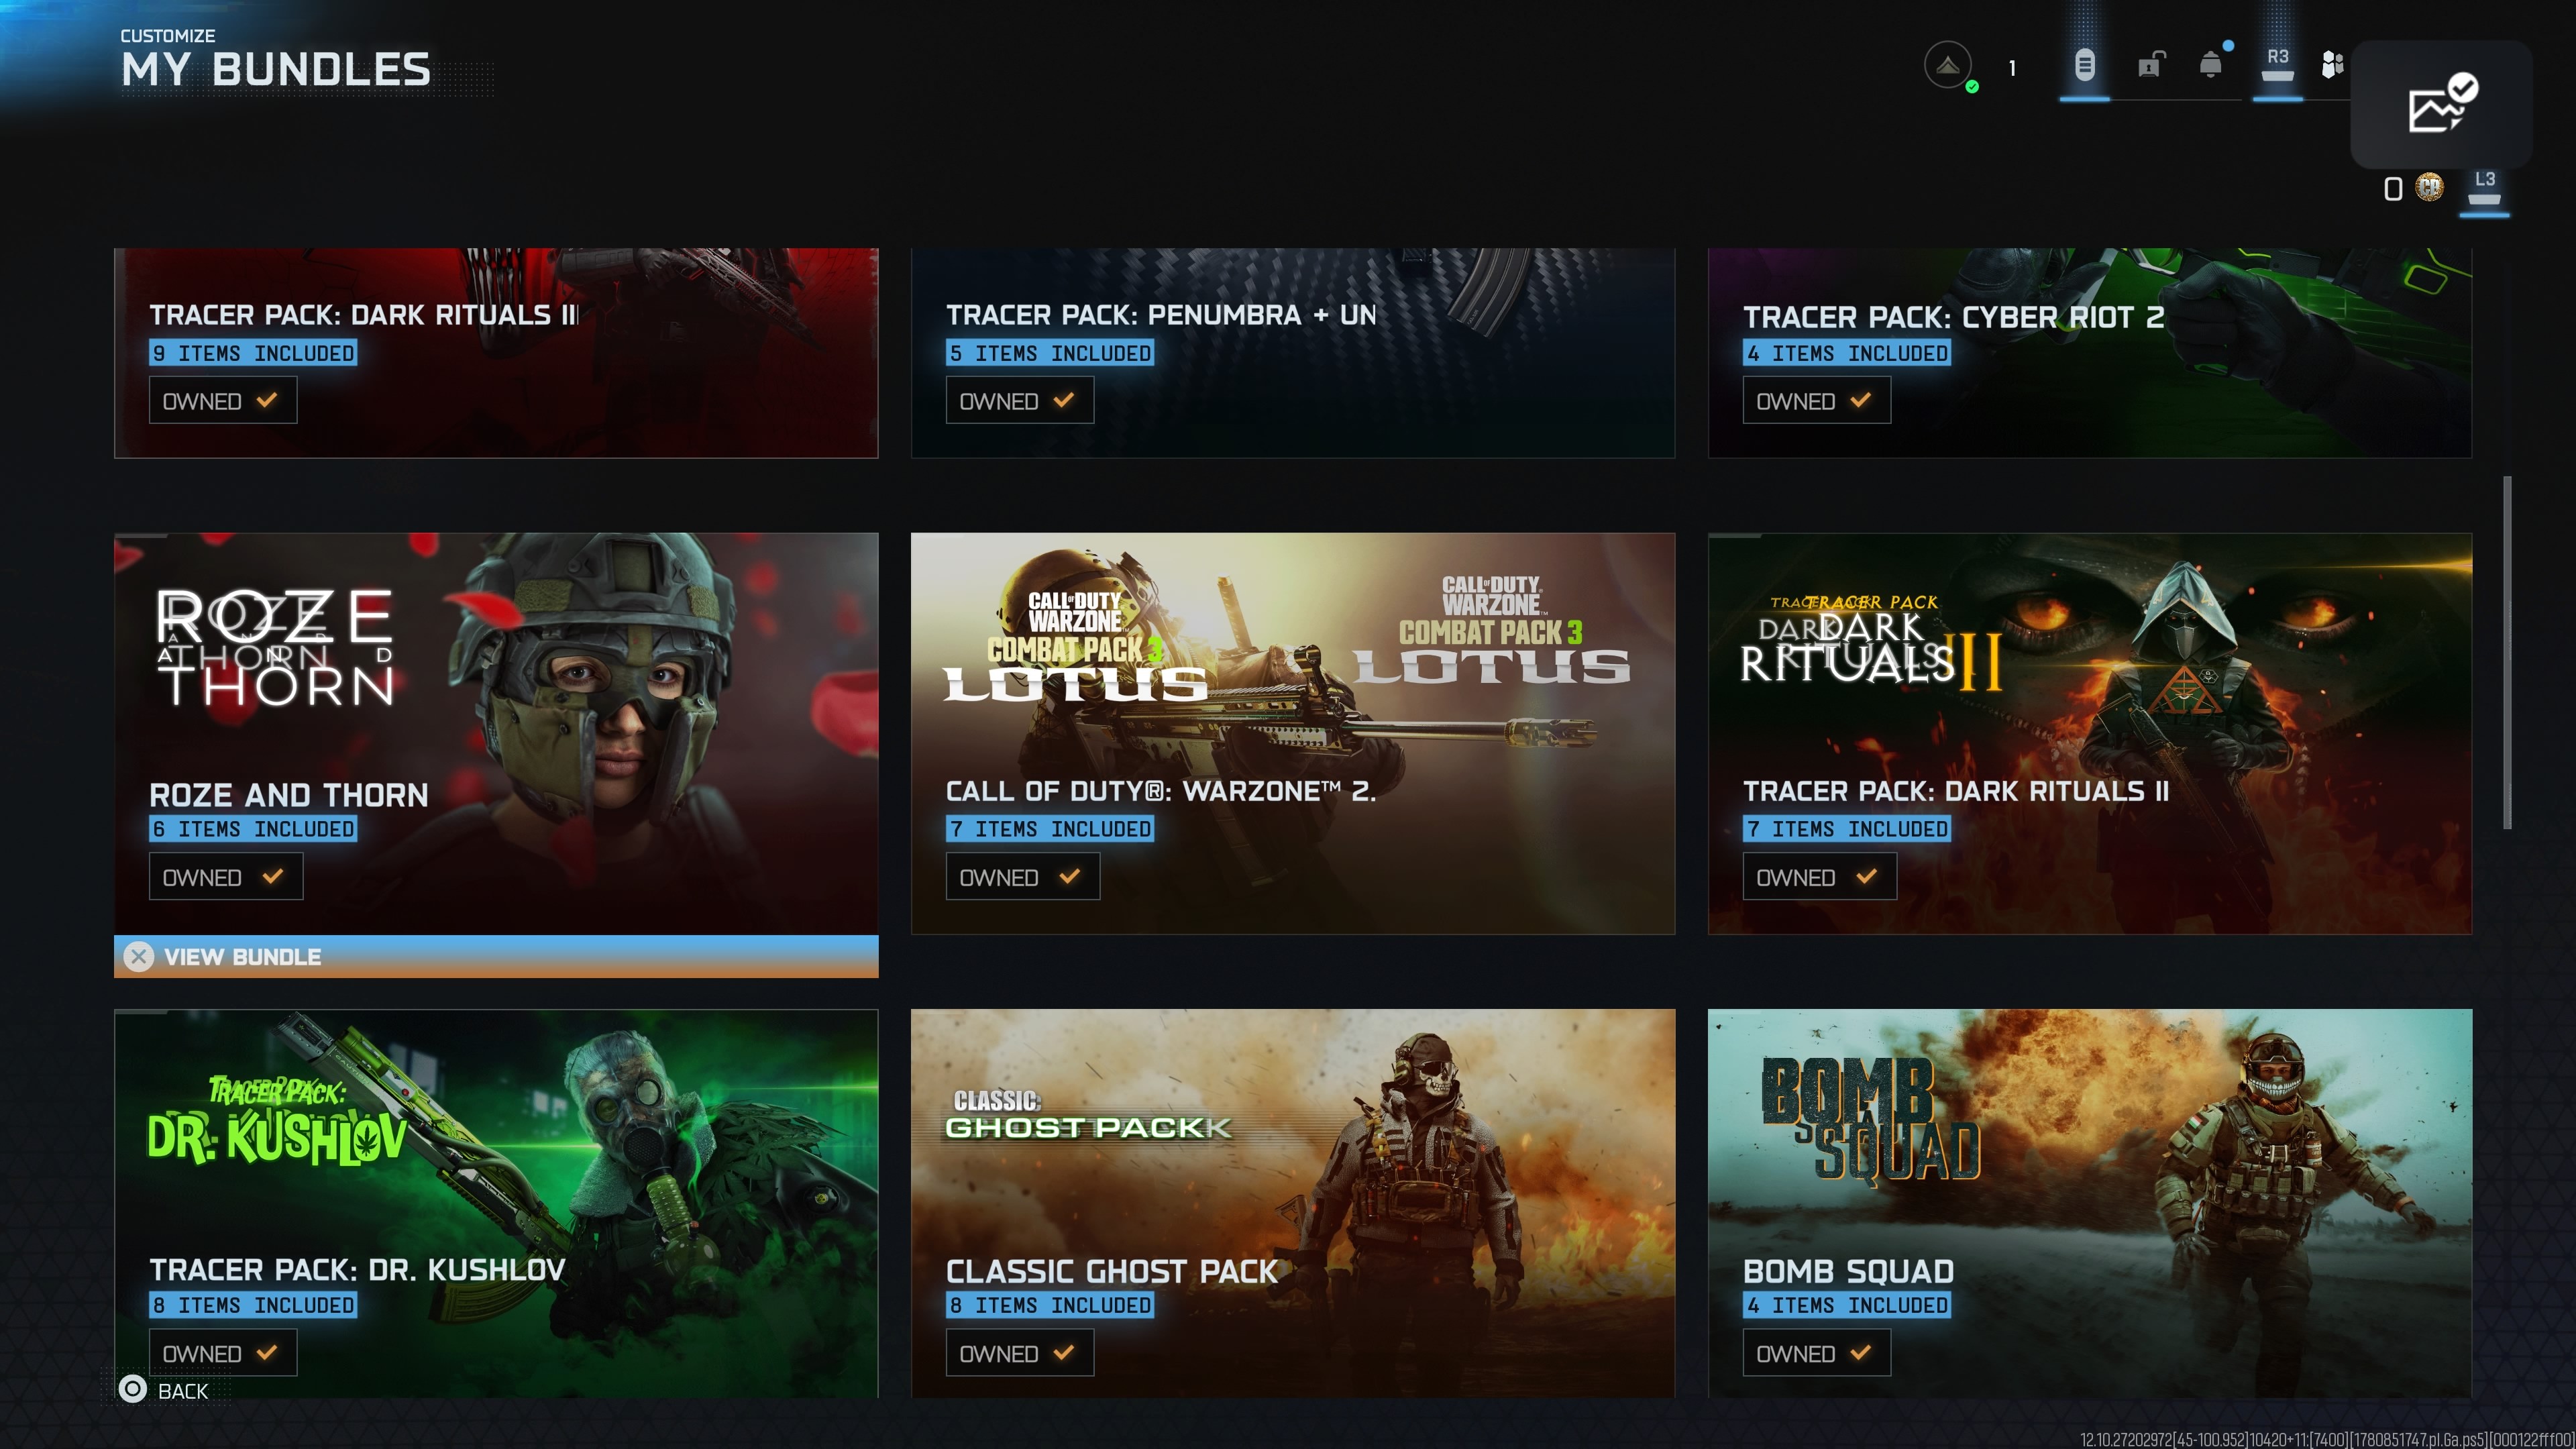Image resolution: width=2576 pixels, height=1449 pixels.
Task: Click the 'TRACER PACK: CYBER RIOT 2' title
Action: 1953,317
